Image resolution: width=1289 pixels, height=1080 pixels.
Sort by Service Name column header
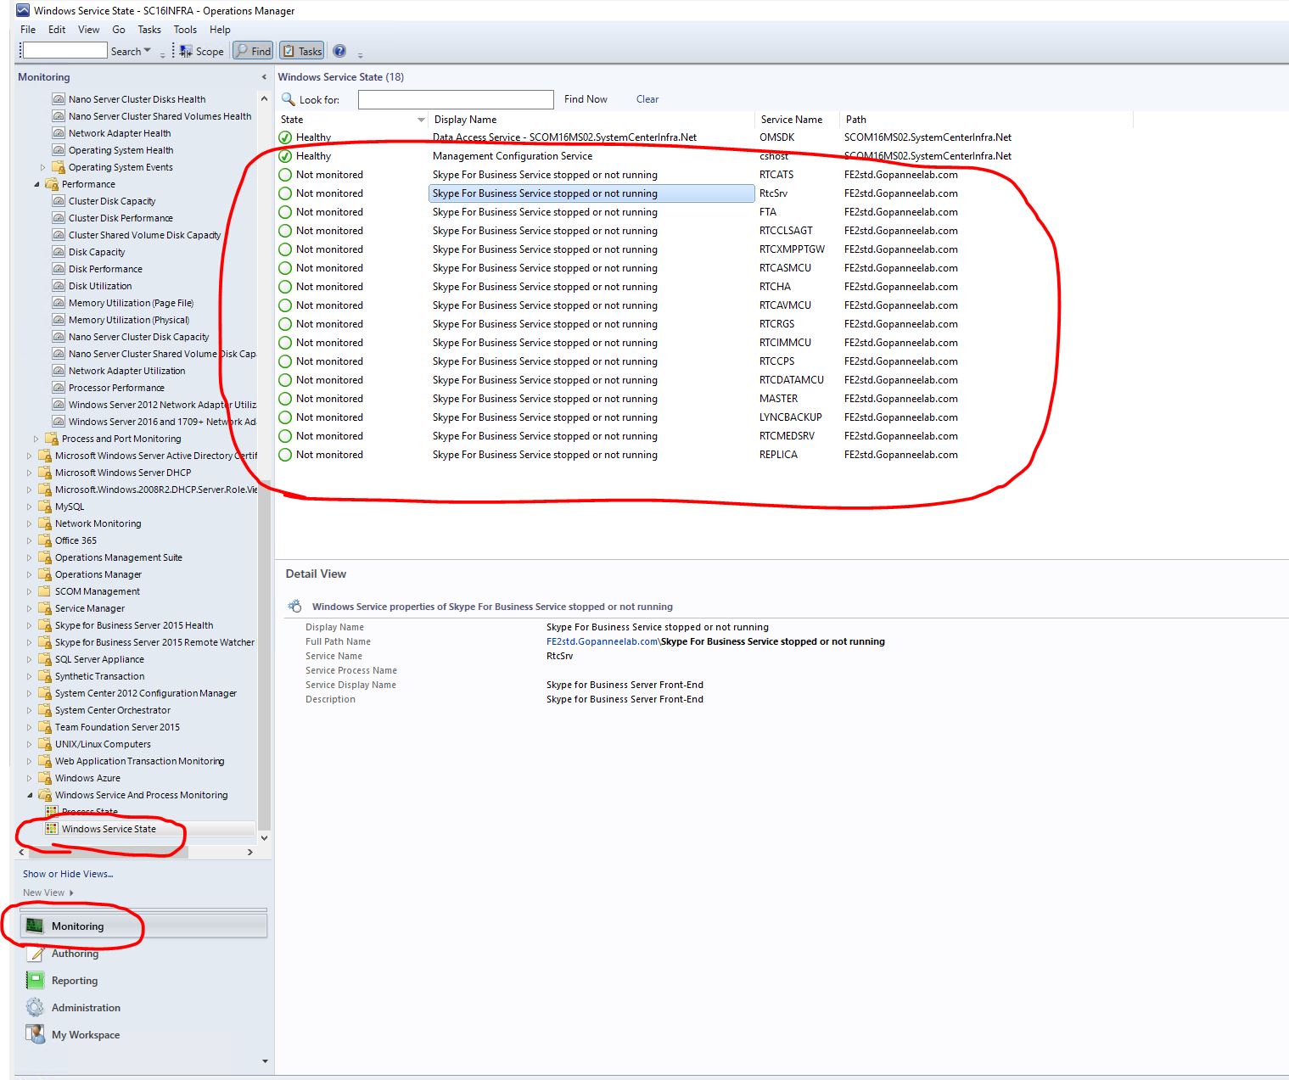[x=797, y=120]
